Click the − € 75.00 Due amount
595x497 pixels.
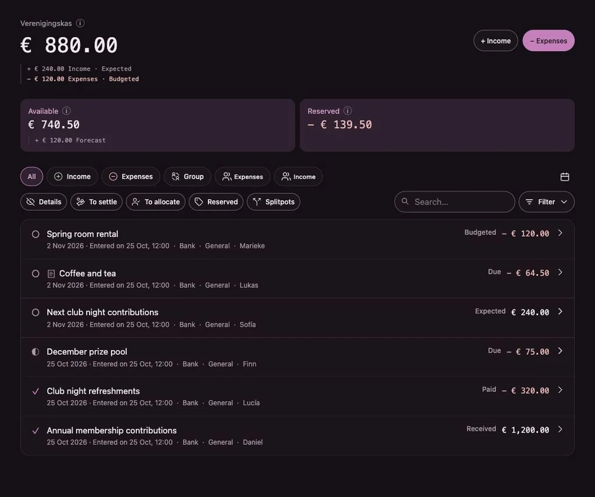pos(528,352)
